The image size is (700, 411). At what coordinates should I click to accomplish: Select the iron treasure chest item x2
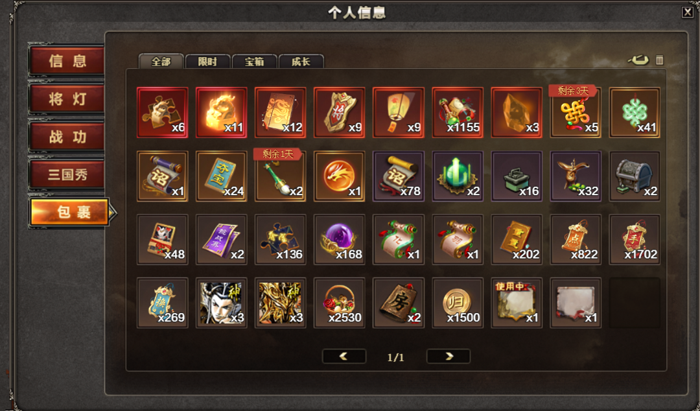635,176
